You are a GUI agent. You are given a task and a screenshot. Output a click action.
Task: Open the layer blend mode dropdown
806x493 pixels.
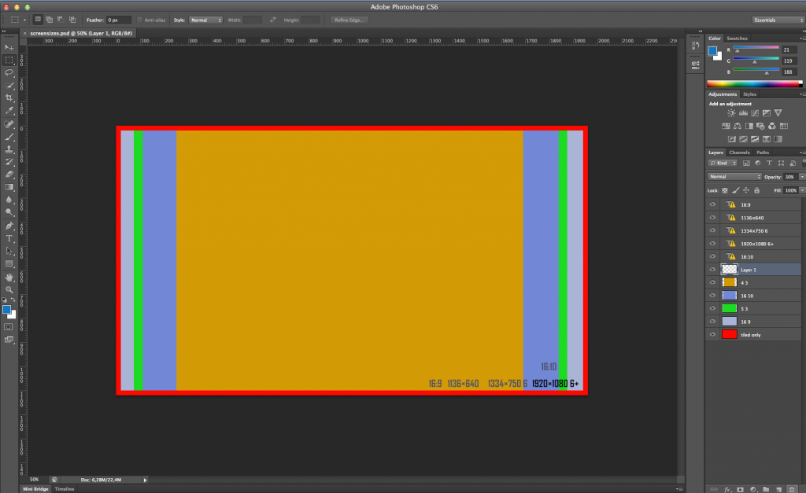pos(734,177)
